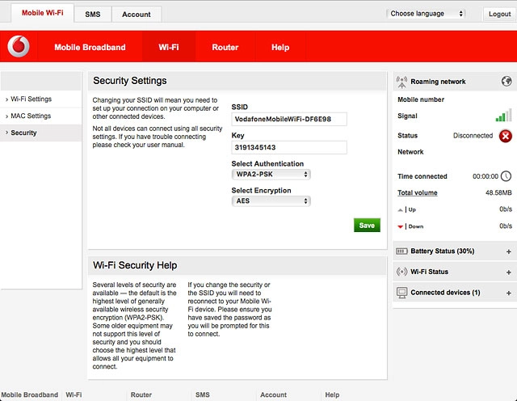Expand the Connected devices section
The image size is (517, 401).
tap(508, 292)
